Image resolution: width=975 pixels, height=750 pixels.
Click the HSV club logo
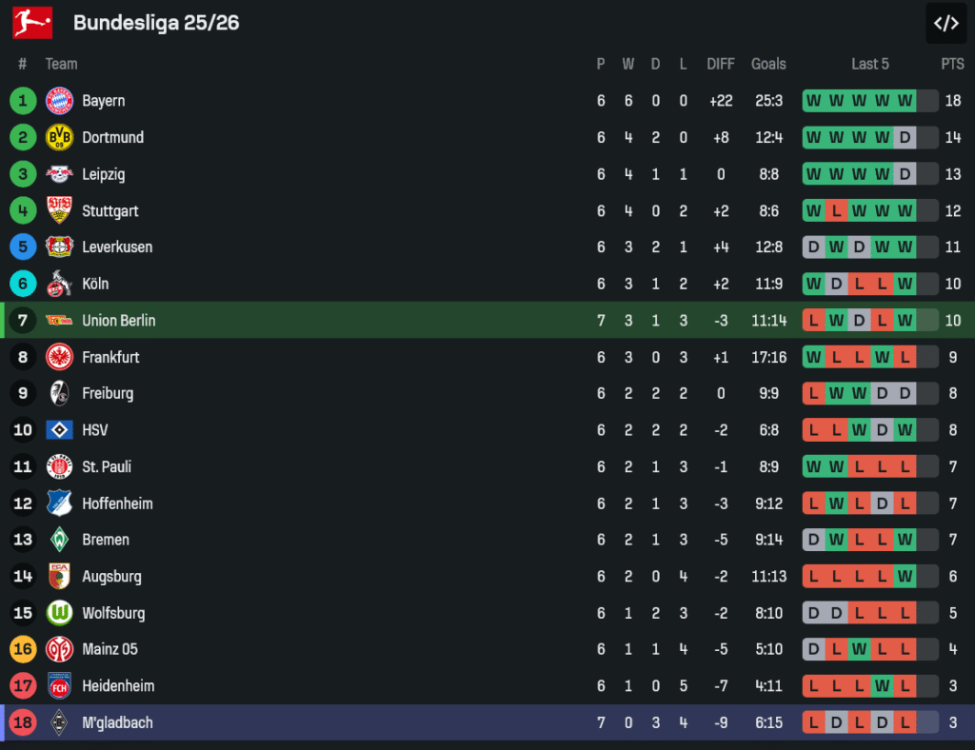tap(59, 430)
